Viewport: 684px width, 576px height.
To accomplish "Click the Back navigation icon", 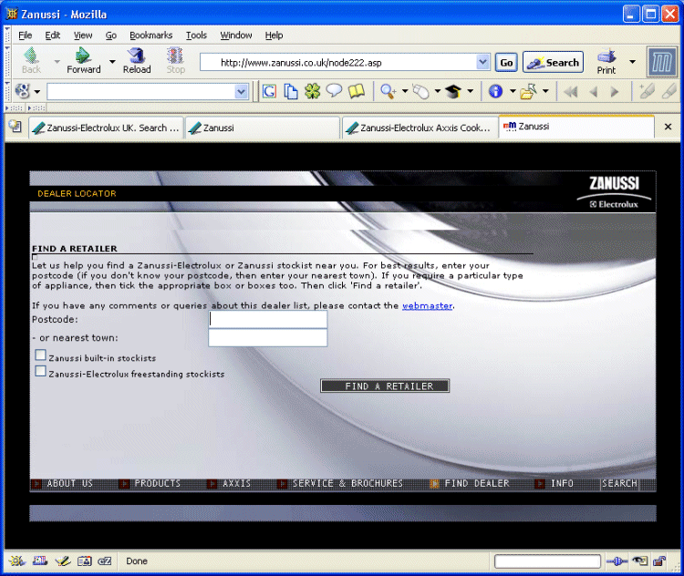I will (x=31, y=56).
